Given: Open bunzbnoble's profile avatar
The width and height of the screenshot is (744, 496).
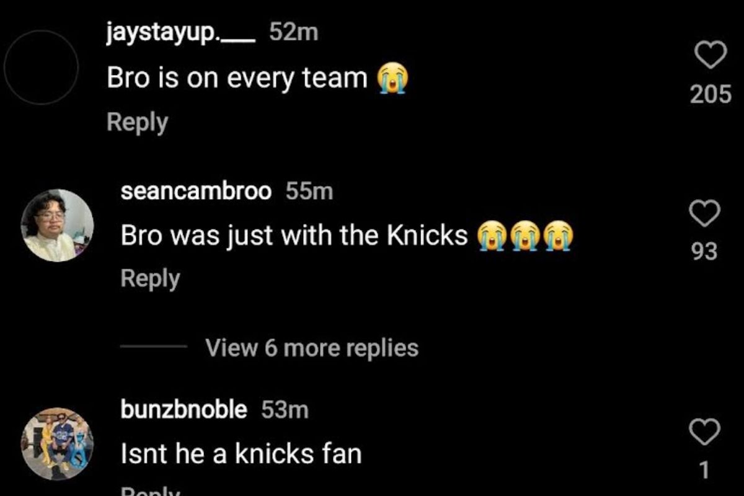Looking at the screenshot, I should 57,443.
